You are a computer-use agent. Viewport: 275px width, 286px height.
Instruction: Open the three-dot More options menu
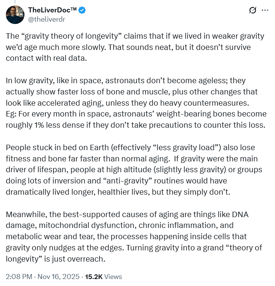[x=265, y=10]
